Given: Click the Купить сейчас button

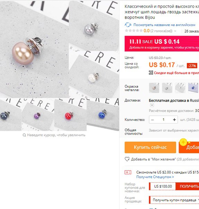Looking at the screenshot, I should point(150,147).
